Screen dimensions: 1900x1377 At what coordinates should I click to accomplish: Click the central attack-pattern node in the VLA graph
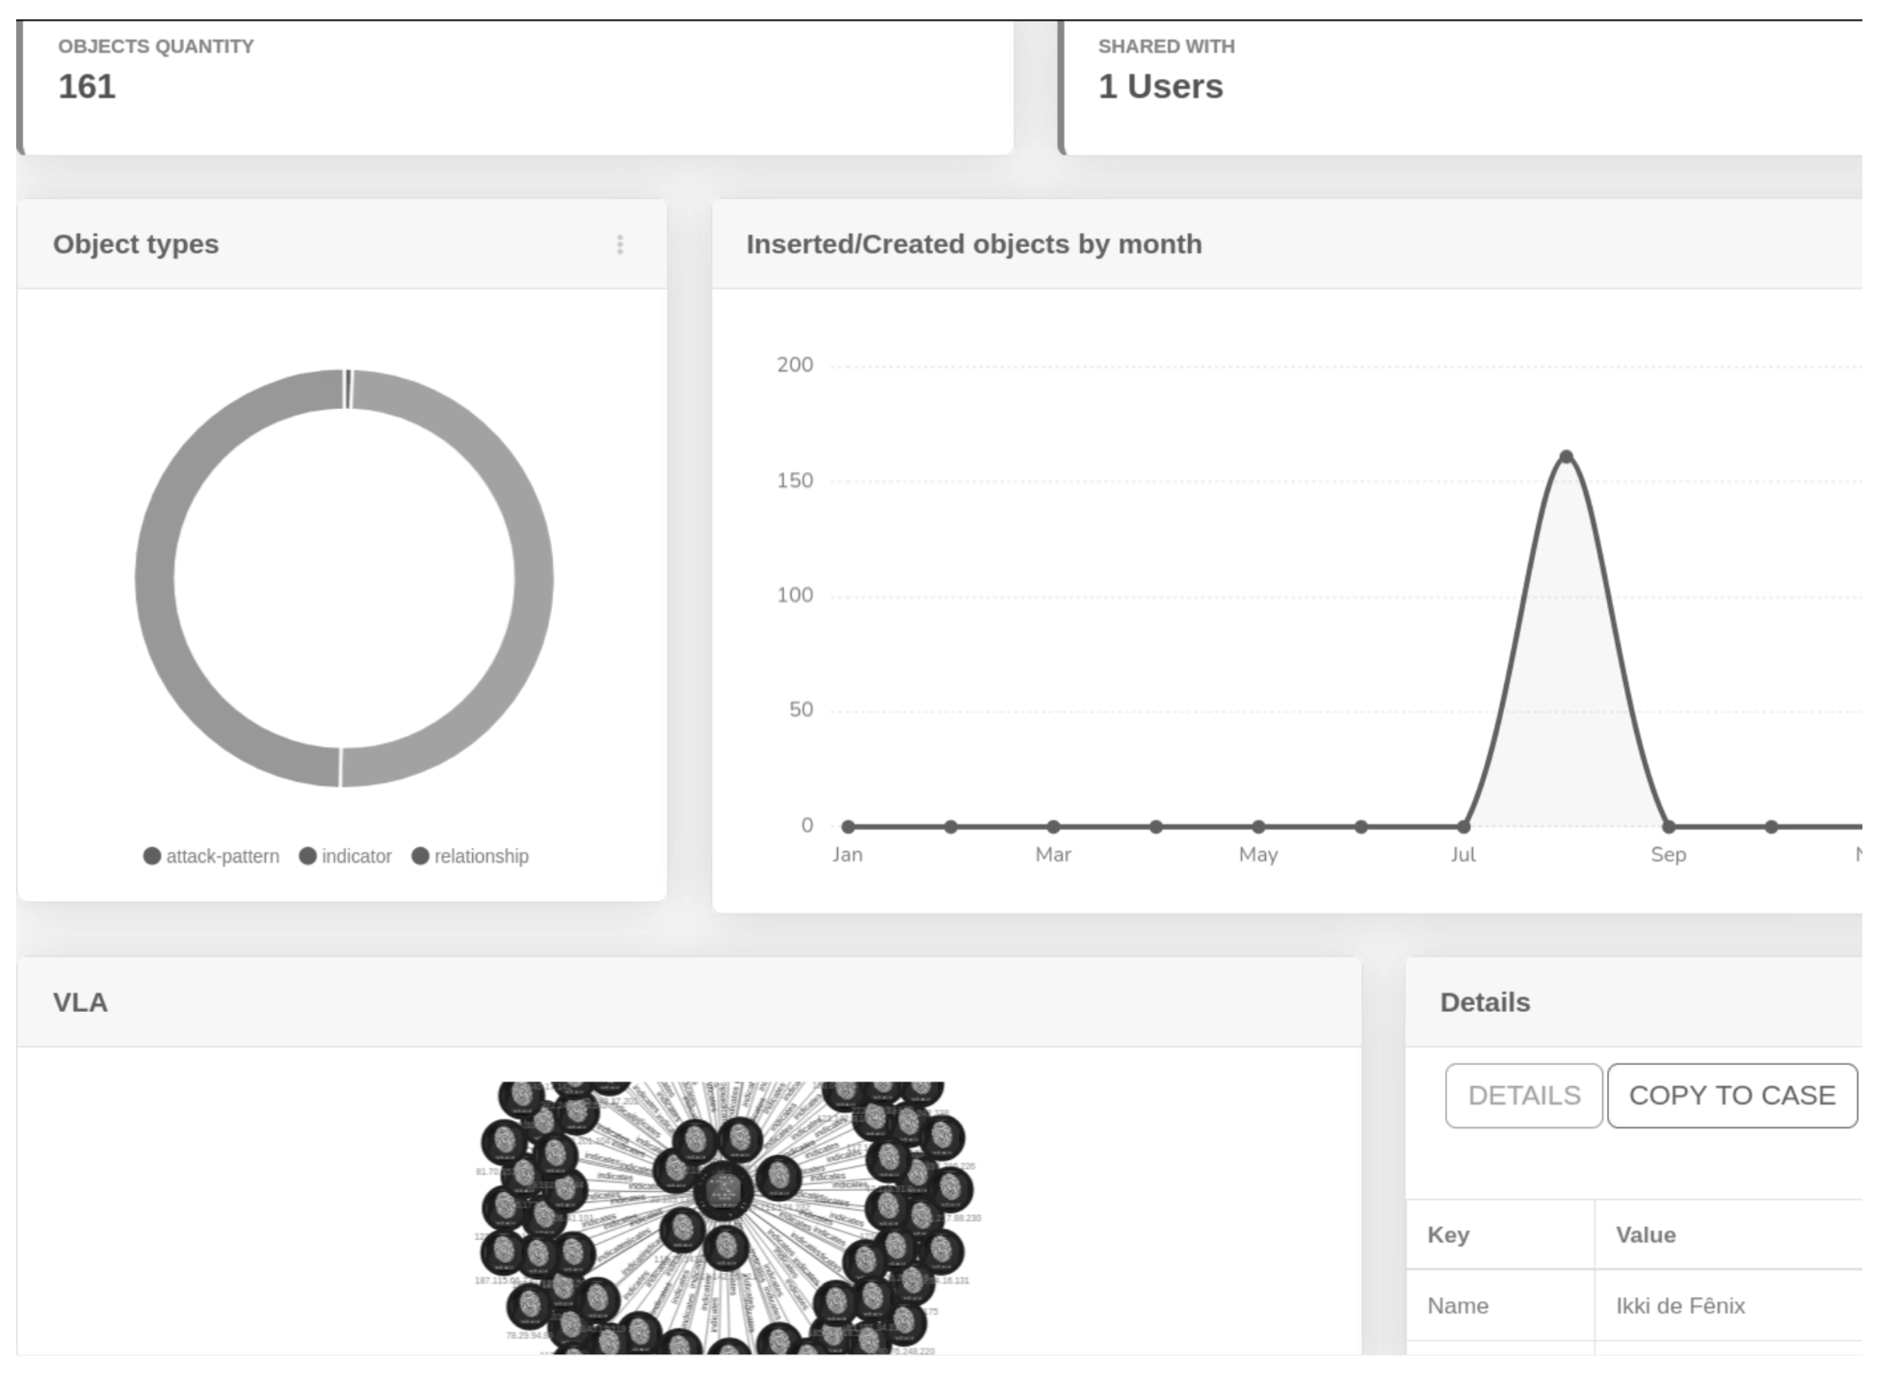[723, 1191]
